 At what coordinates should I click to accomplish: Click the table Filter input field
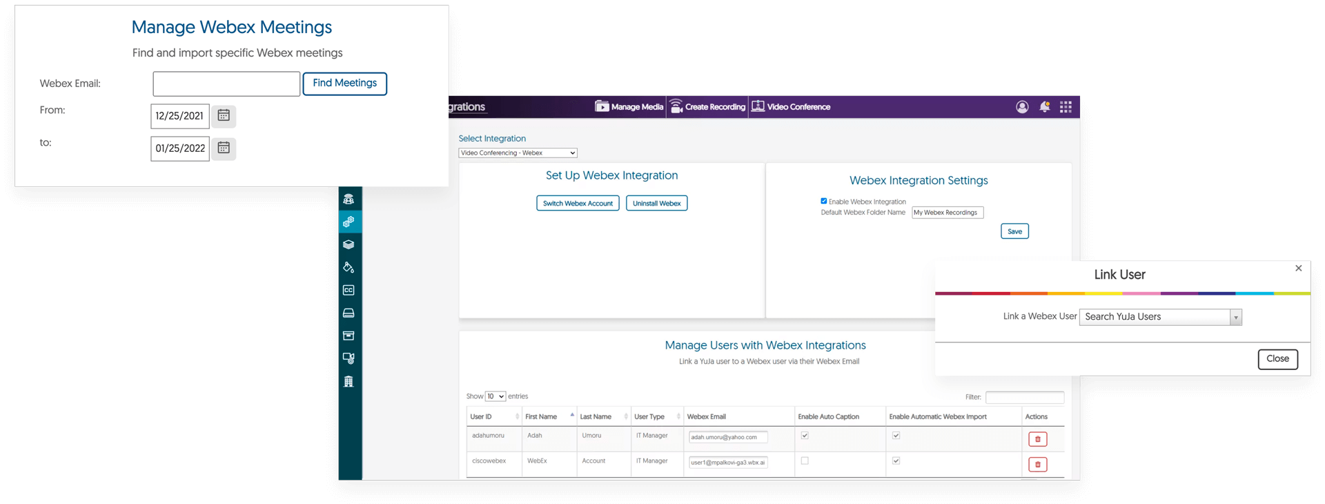(x=1025, y=397)
